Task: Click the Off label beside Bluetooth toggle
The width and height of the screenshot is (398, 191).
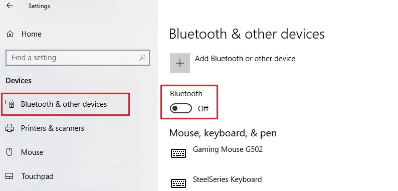Action: (x=203, y=109)
